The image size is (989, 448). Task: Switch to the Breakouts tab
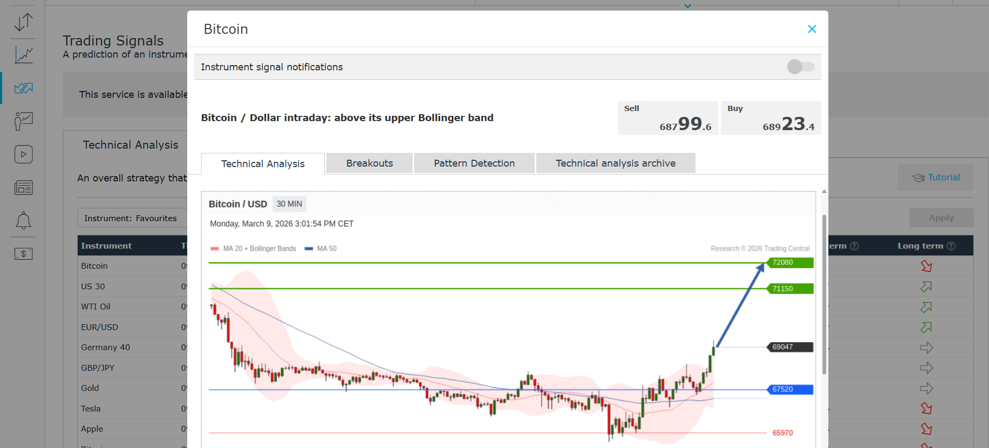[370, 163]
